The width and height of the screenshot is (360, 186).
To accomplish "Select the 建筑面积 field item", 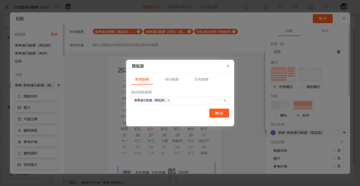I will pyautogui.click(x=36, y=153).
